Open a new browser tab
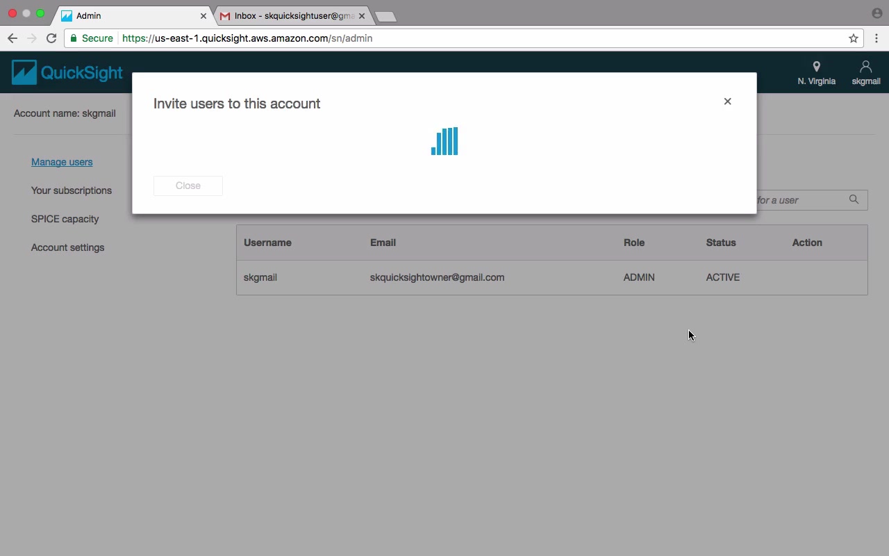The width and height of the screenshot is (889, 556). 385,16
